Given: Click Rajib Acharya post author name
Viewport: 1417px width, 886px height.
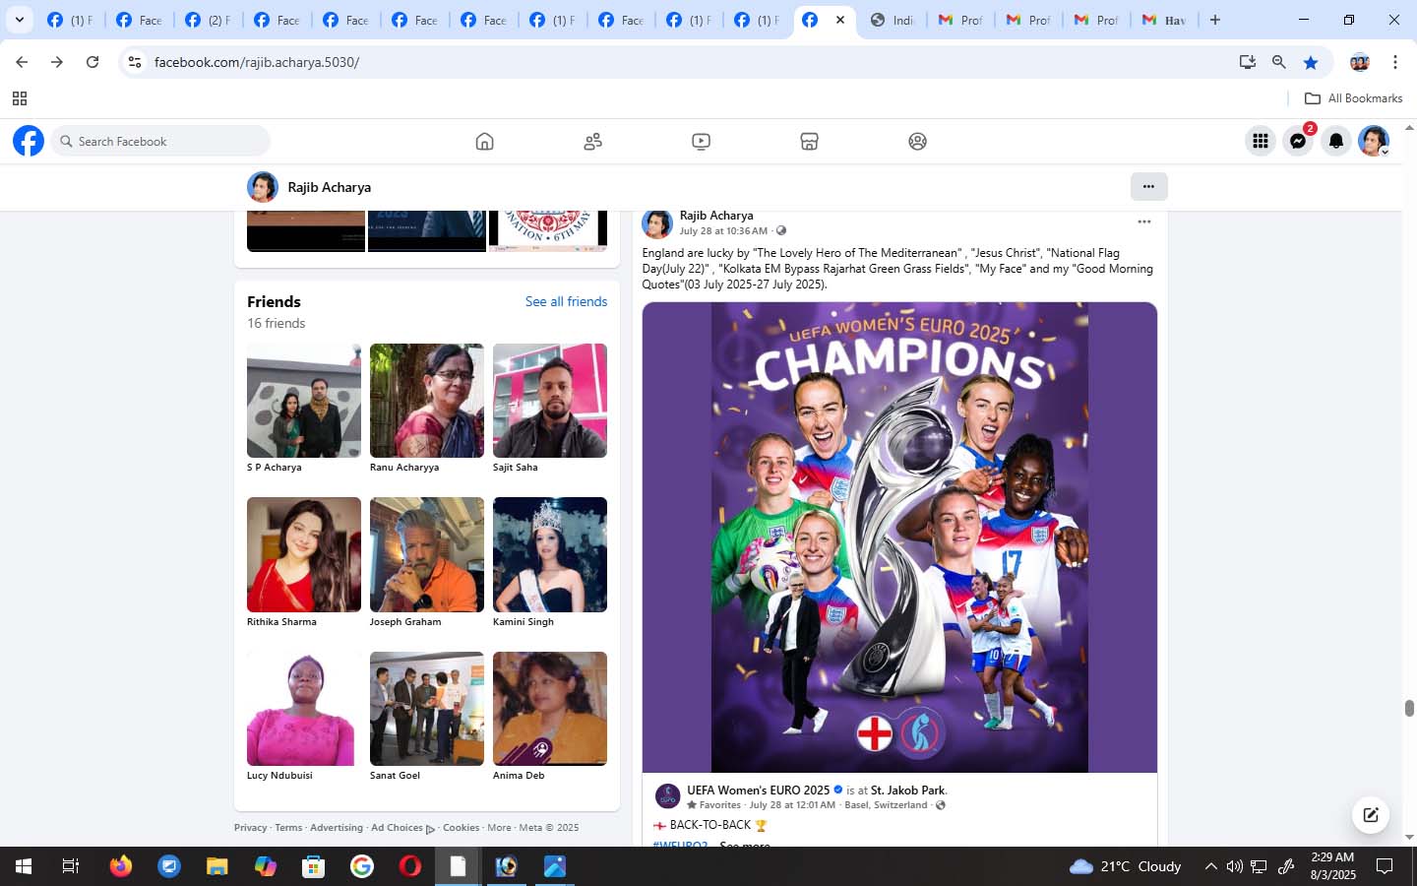Looking at the screenshot, I should (716, 216).
